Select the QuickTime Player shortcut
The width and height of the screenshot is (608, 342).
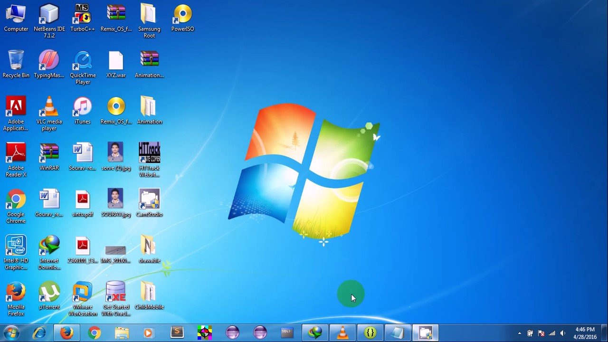pyautogui.click(x=83, y=68)
